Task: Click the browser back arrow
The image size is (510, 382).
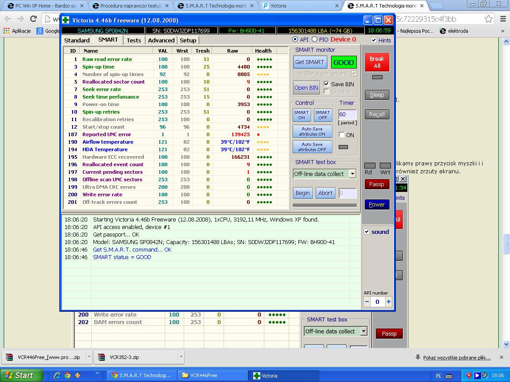Action: 8,19
